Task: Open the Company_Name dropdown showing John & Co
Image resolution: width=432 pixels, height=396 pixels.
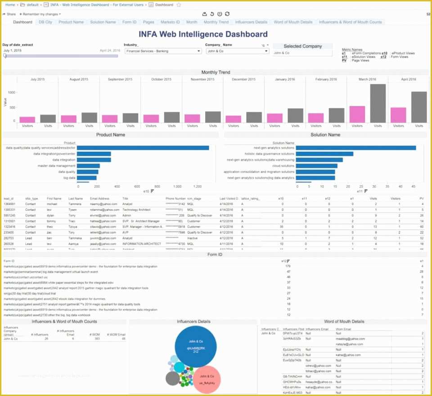Action: click(238, 51)
